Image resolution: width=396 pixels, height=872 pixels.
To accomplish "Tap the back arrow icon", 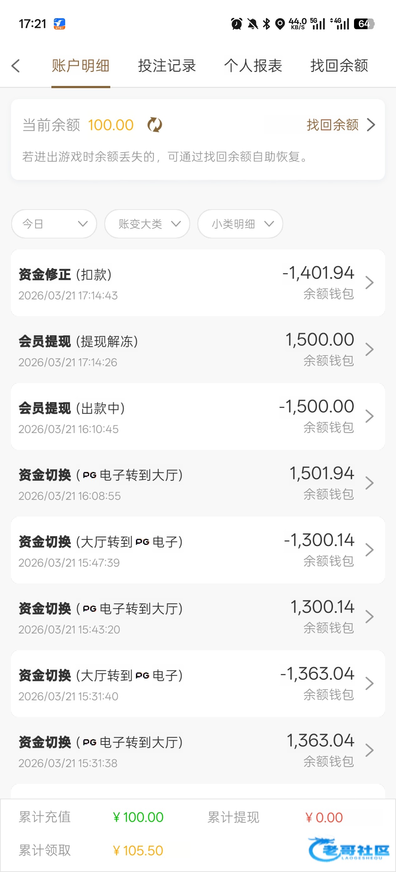I will [x=16, y=66].
